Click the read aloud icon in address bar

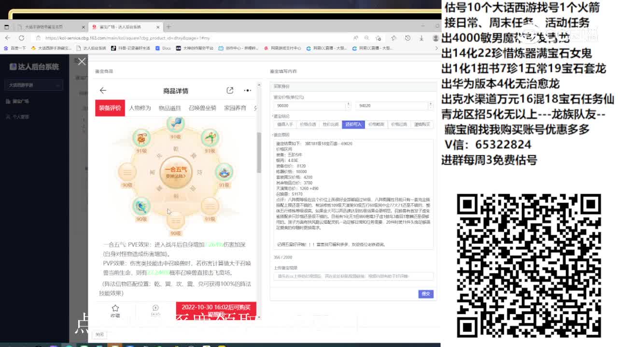(x=356, y=38)
